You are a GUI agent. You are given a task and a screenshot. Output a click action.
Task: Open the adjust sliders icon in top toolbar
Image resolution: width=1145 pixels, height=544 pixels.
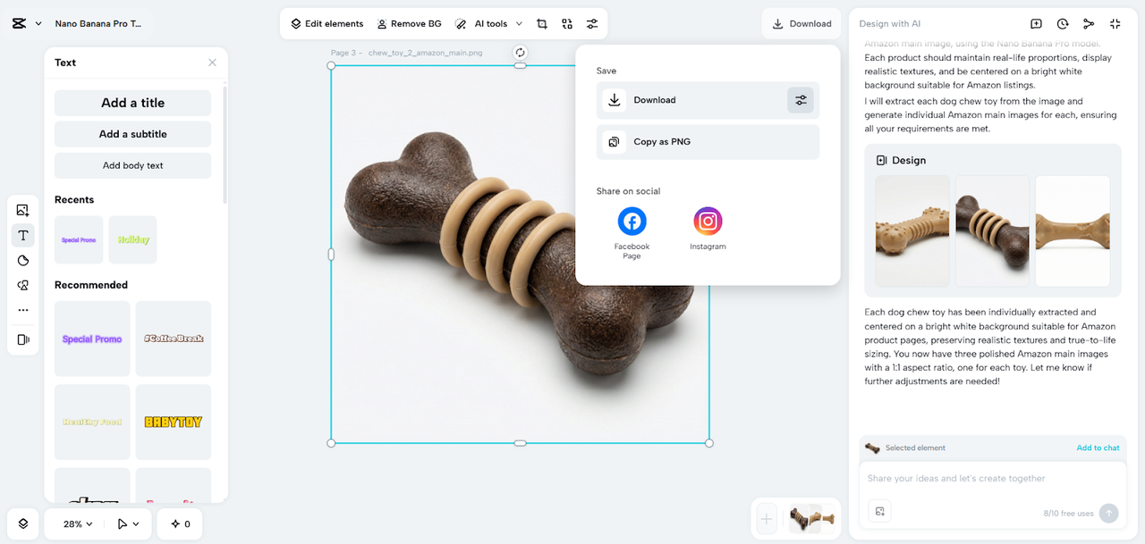pyautogui.click(x=592, y=24)
